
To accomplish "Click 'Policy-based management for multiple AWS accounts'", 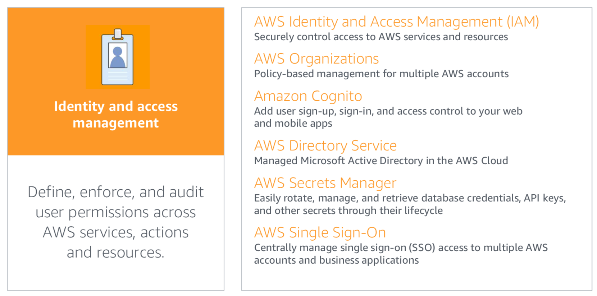I will [x=381, y=74].
